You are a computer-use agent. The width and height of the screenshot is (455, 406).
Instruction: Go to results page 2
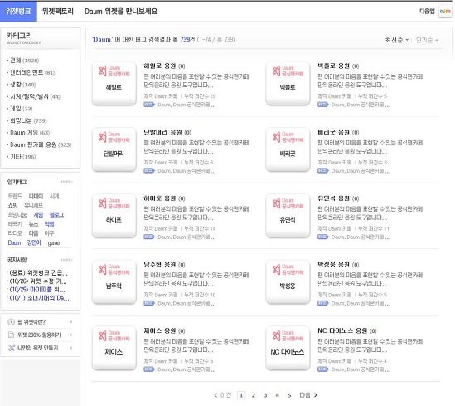pyautogui.click(x=254, y=395)
